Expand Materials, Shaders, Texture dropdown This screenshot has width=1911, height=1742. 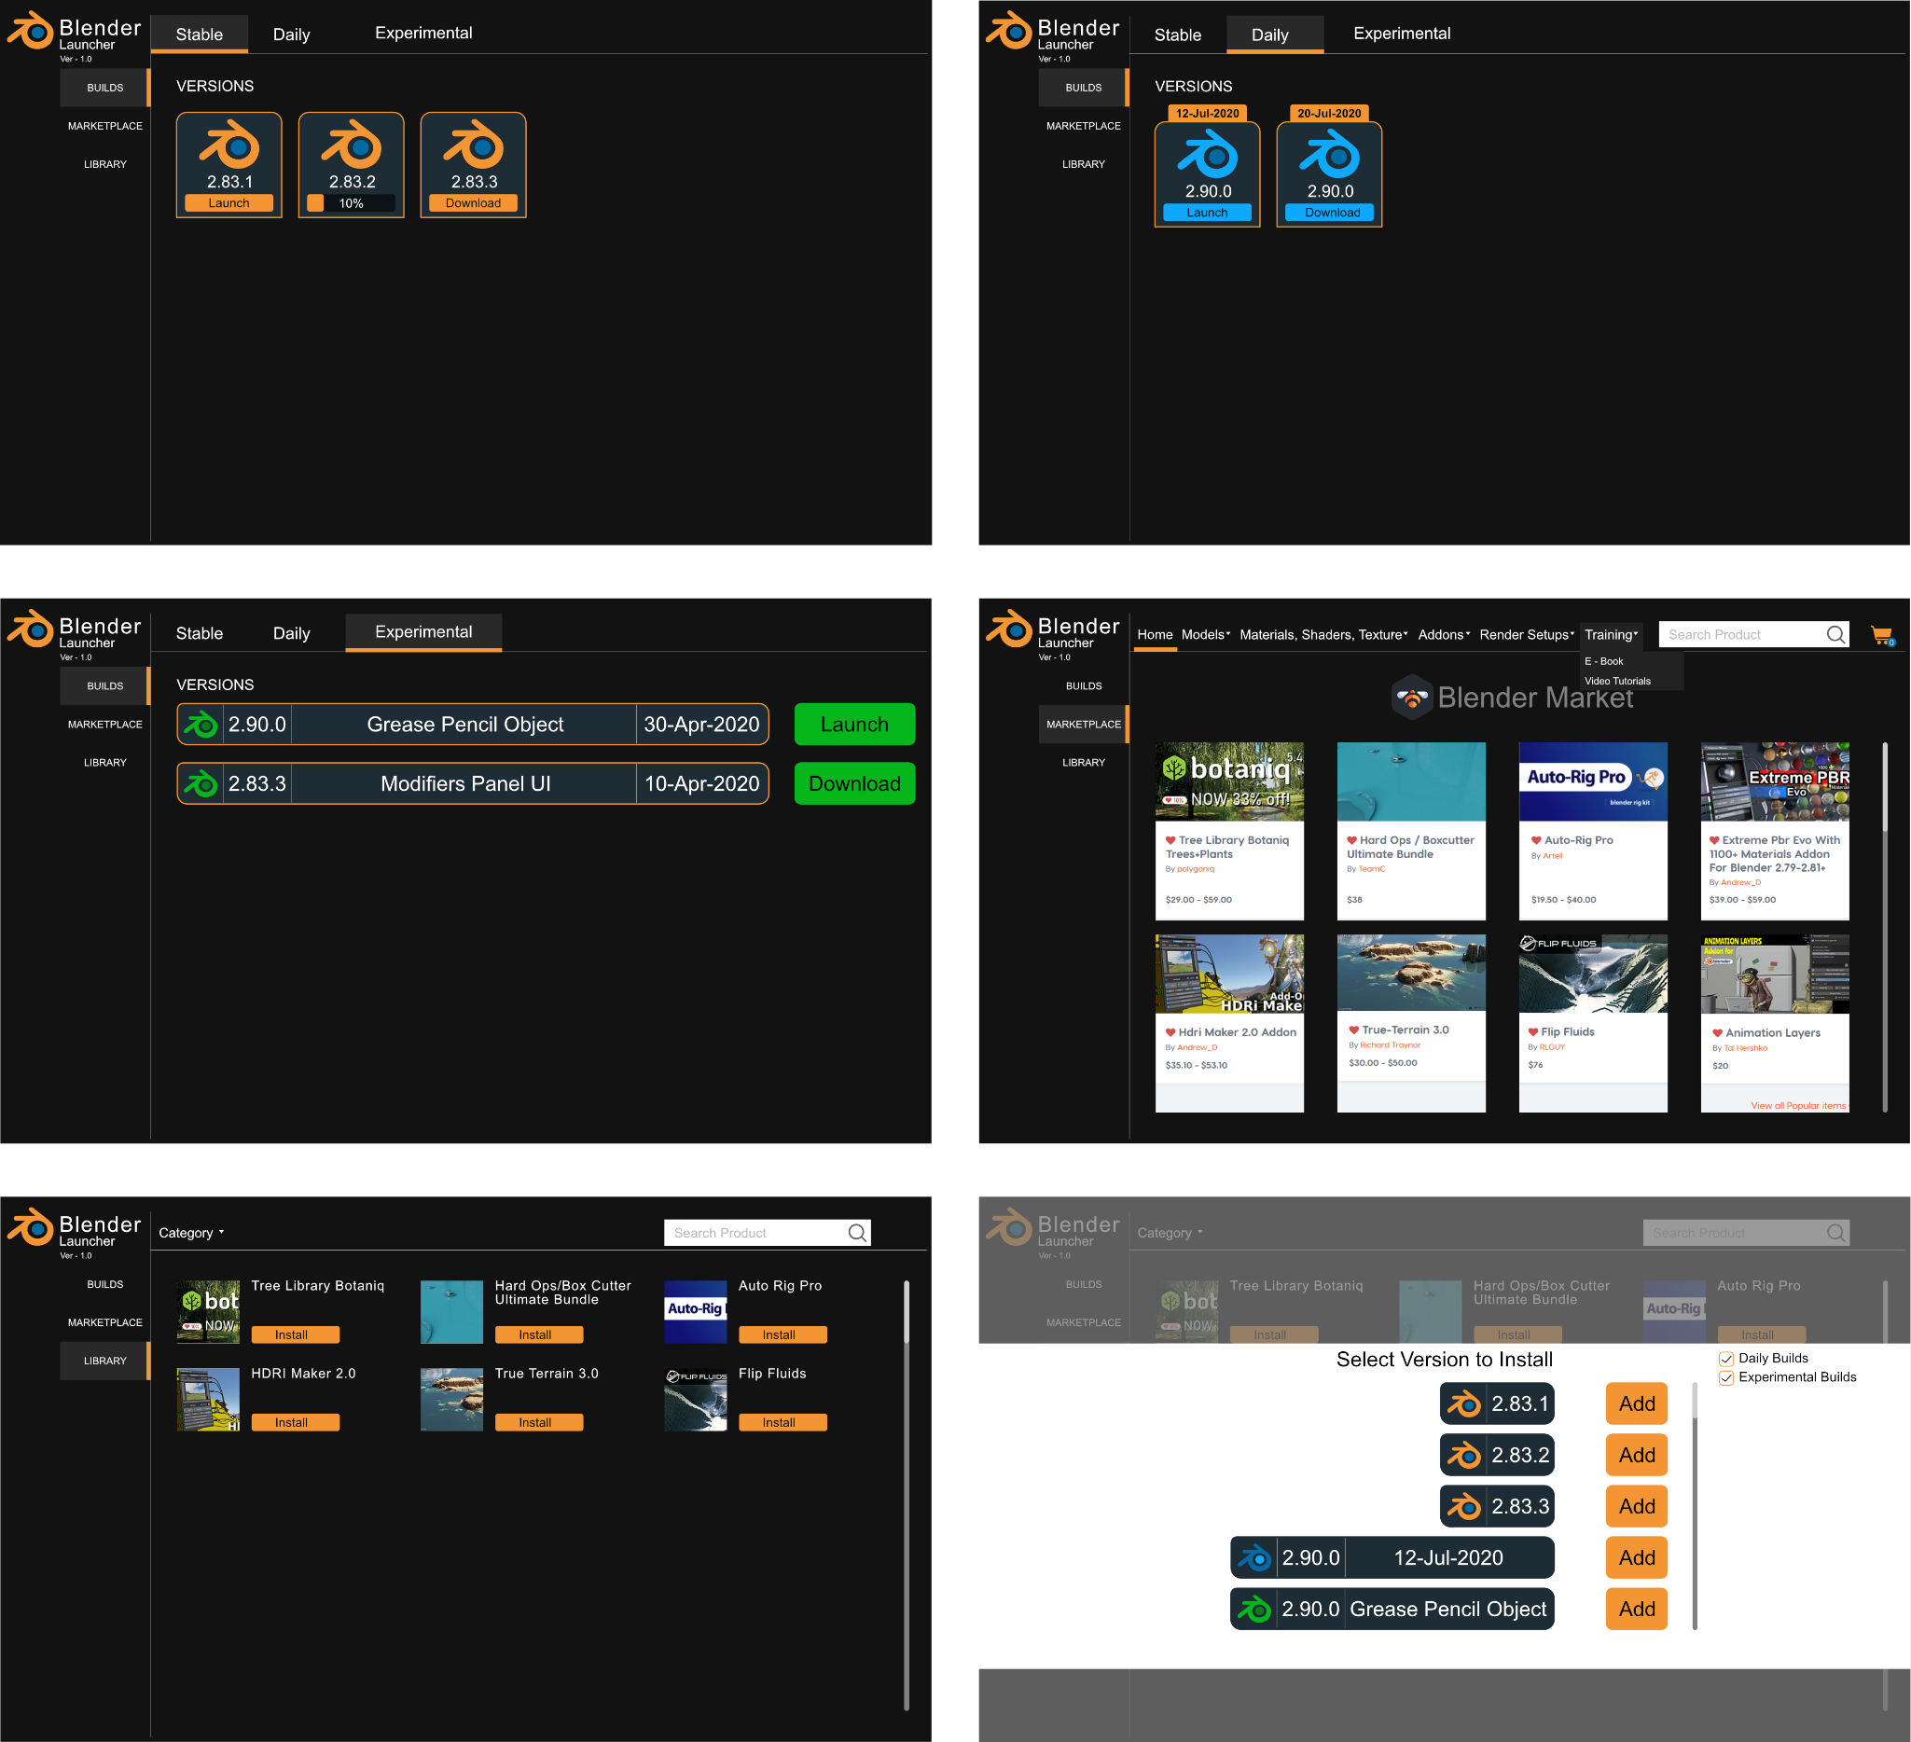[x=1323, y=635]
